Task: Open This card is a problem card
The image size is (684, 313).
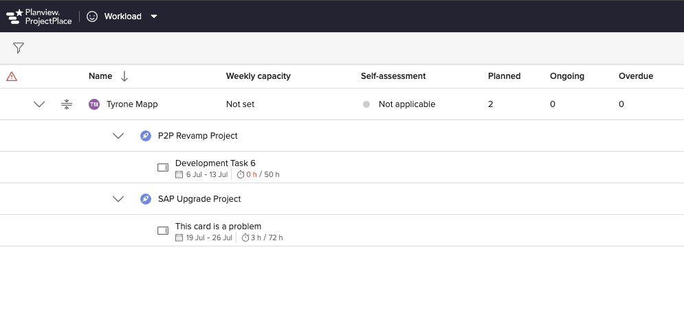Action: tap(218, 227)
